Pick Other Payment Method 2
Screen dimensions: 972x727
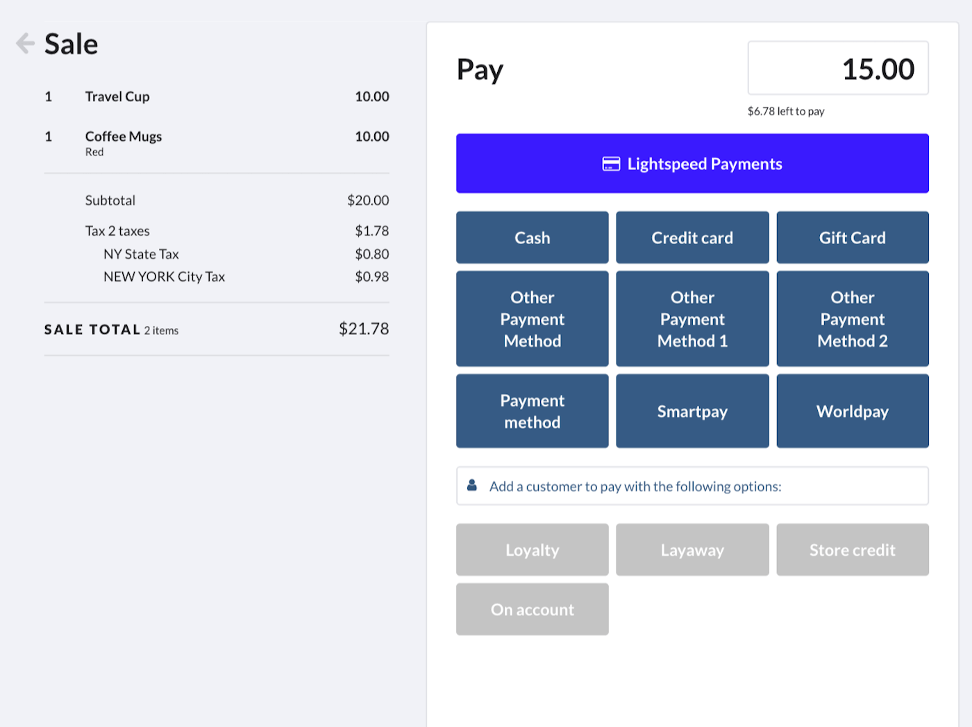(x=852, y=318)
